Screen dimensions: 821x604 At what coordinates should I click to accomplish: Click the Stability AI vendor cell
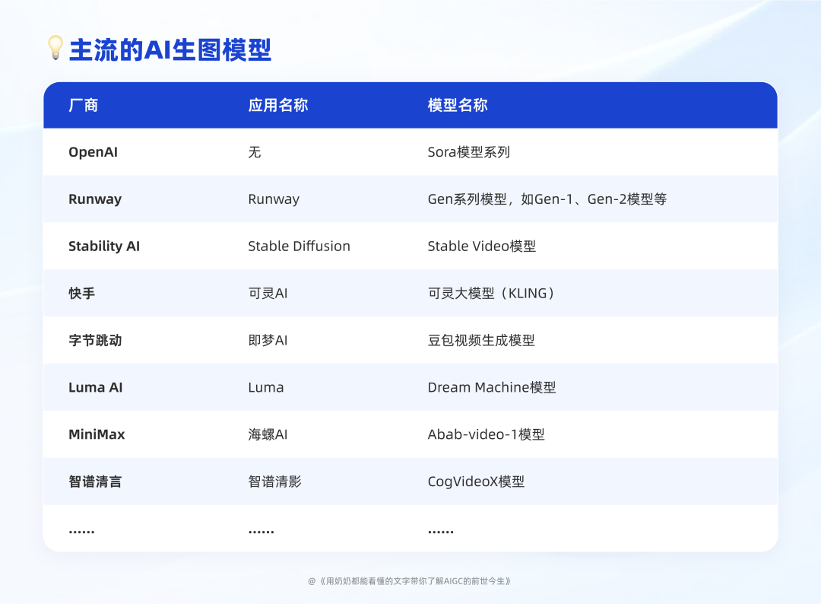[104, 246]
